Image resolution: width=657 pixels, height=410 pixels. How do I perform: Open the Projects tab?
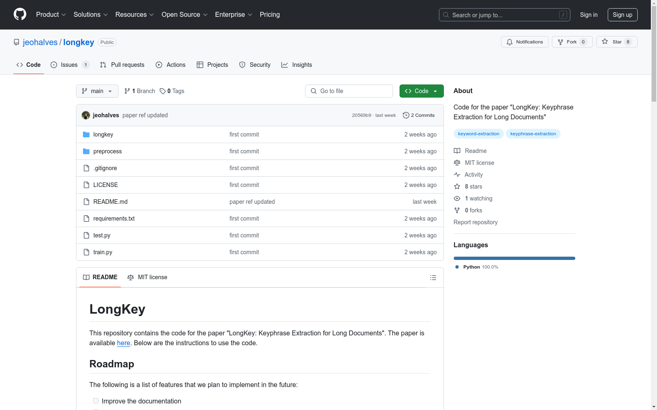[212, 65]
